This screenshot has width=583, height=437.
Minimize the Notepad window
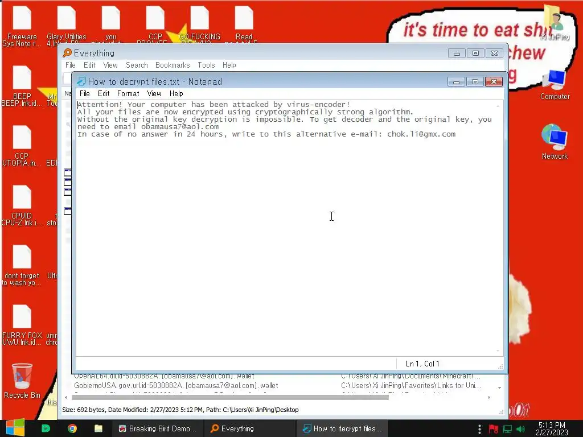click(456, 82)
